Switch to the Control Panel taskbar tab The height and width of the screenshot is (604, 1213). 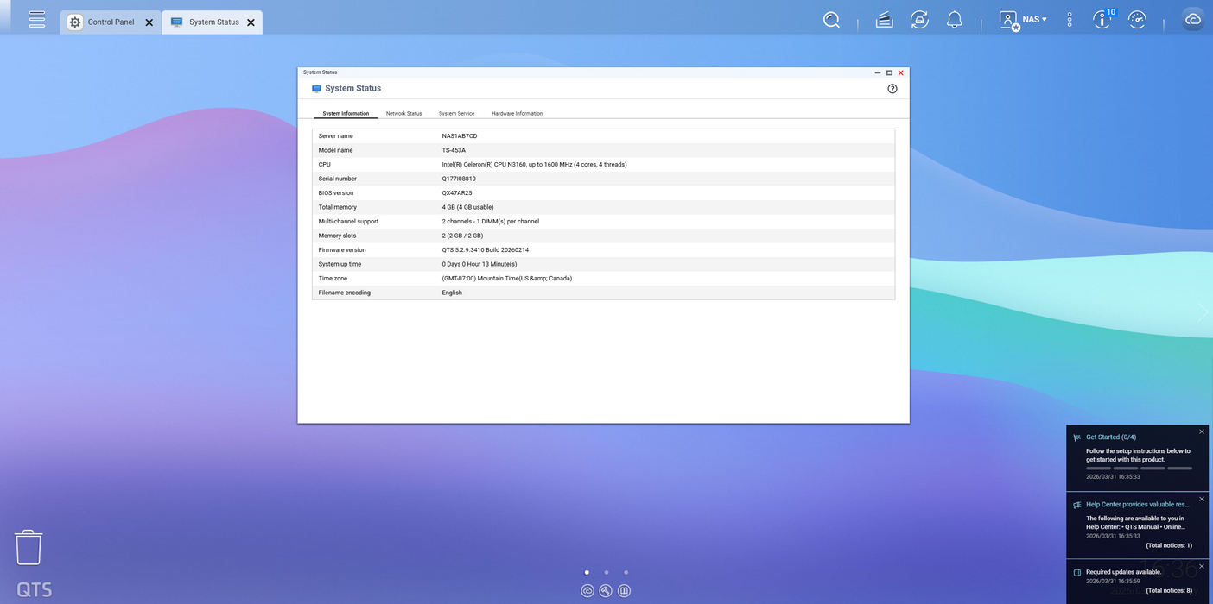[x=111, y=22]
